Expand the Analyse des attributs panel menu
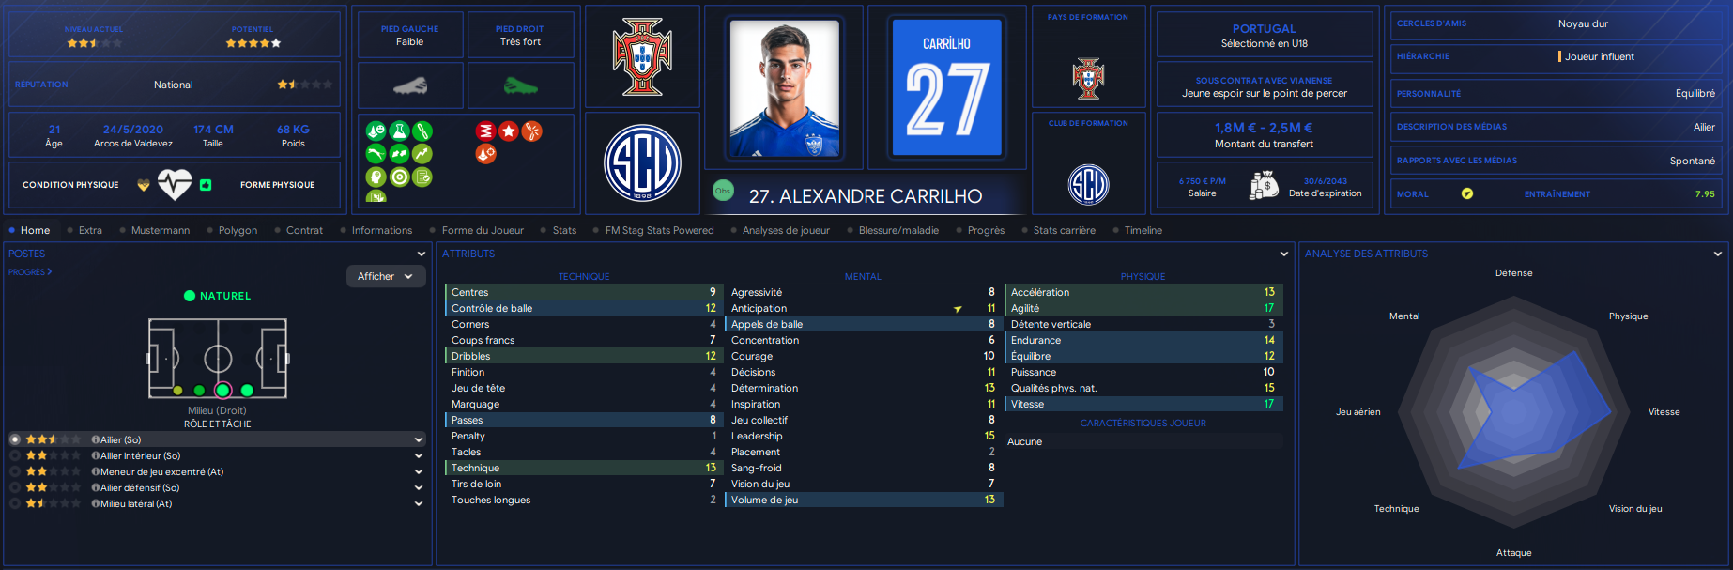 1718,254
